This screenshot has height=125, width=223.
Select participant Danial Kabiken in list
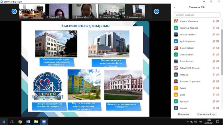197,48
